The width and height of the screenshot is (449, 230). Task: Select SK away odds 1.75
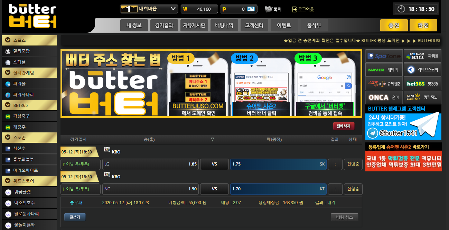(278, 164)
